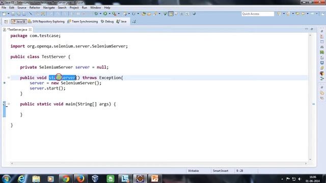Click inside the Quick Access search field
The width and height of the screenshot is (326, 183).
[258, 14]
